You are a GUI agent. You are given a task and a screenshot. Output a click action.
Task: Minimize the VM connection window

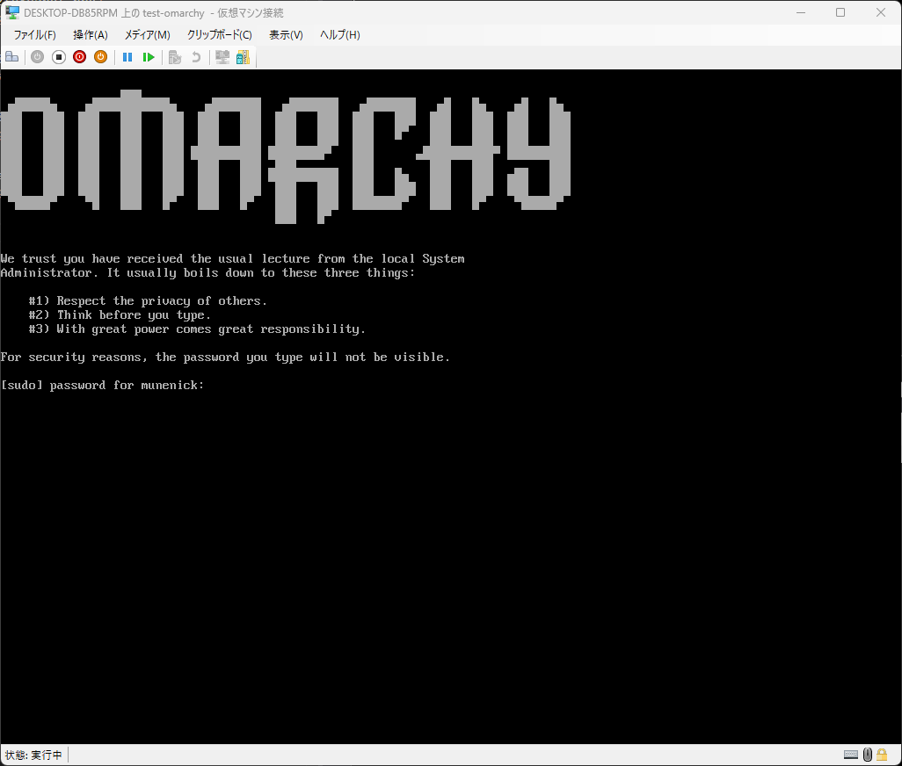(x=801, y=12)
